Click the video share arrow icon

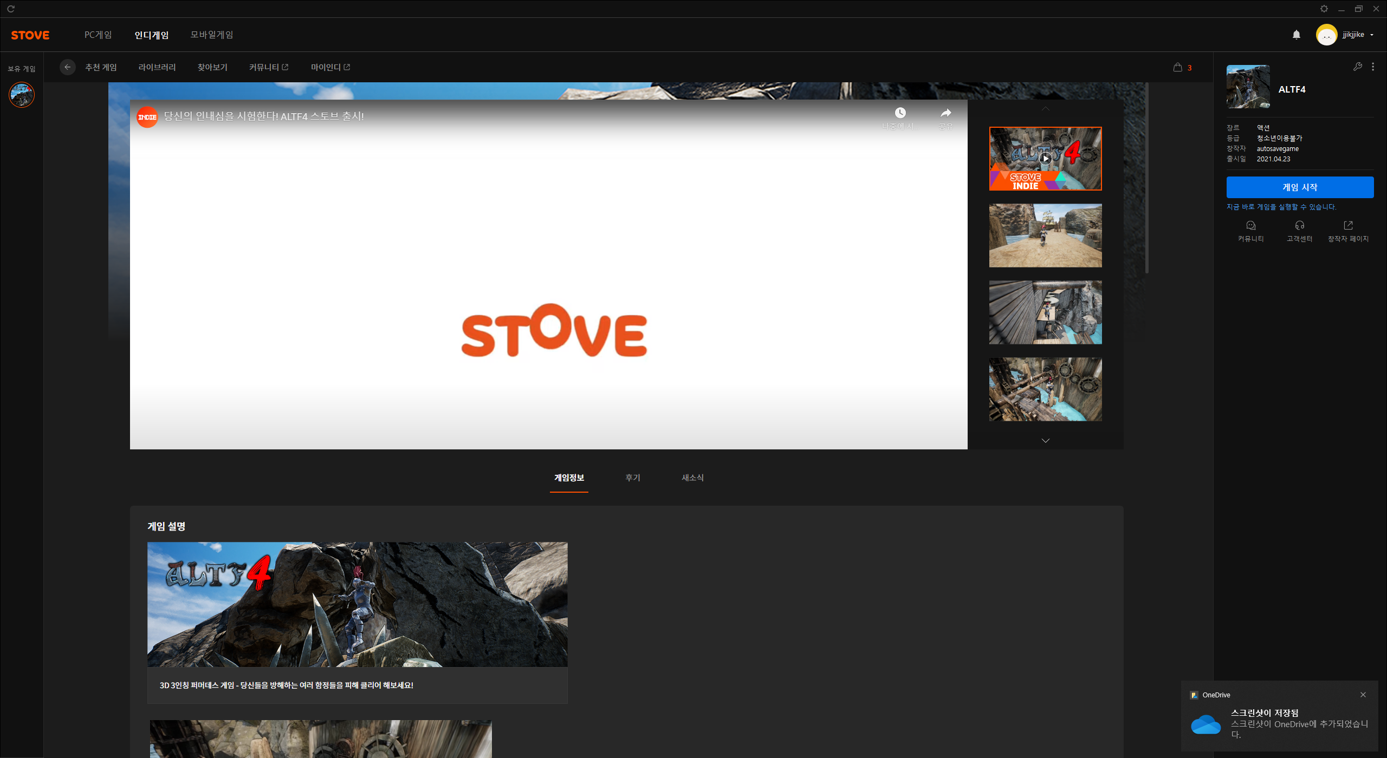945,113
